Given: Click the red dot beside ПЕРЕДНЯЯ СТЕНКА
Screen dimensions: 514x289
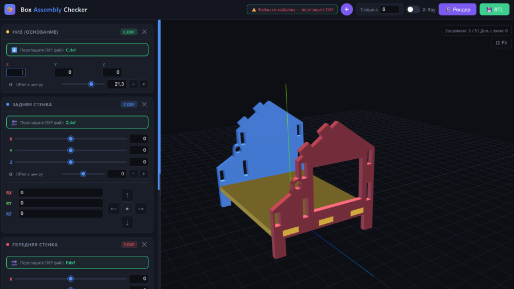Looking at the screenshot, I should click(x=7, y=244).
